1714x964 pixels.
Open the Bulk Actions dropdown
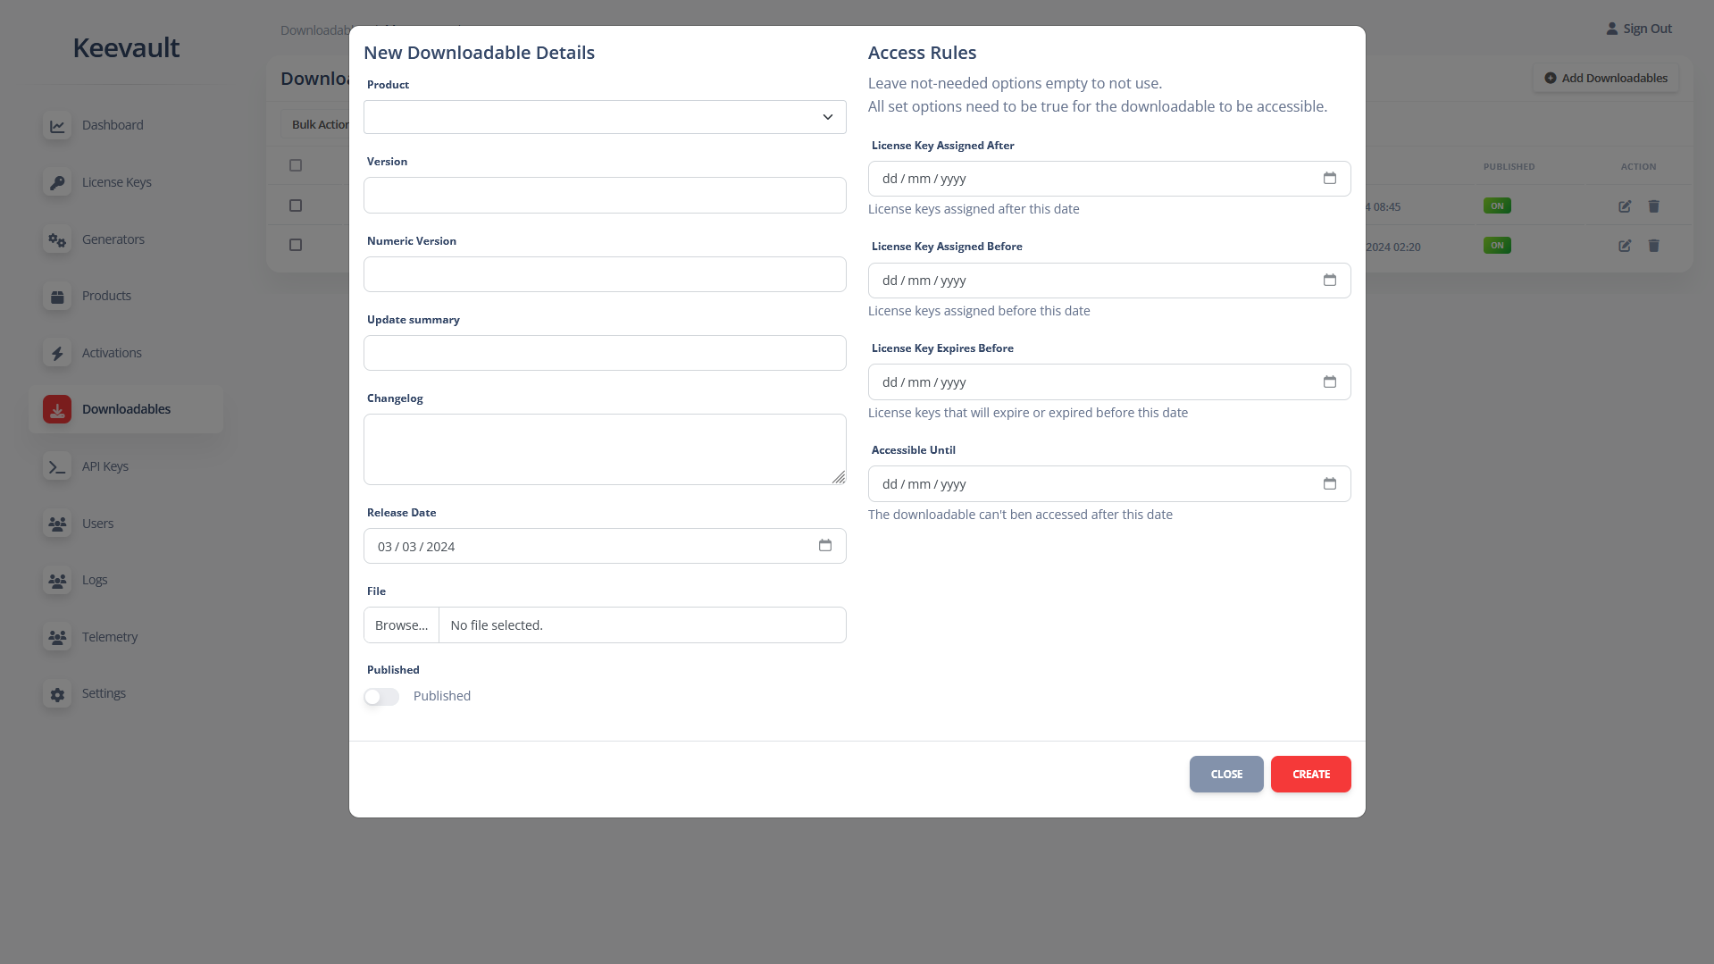pos(319,125)
